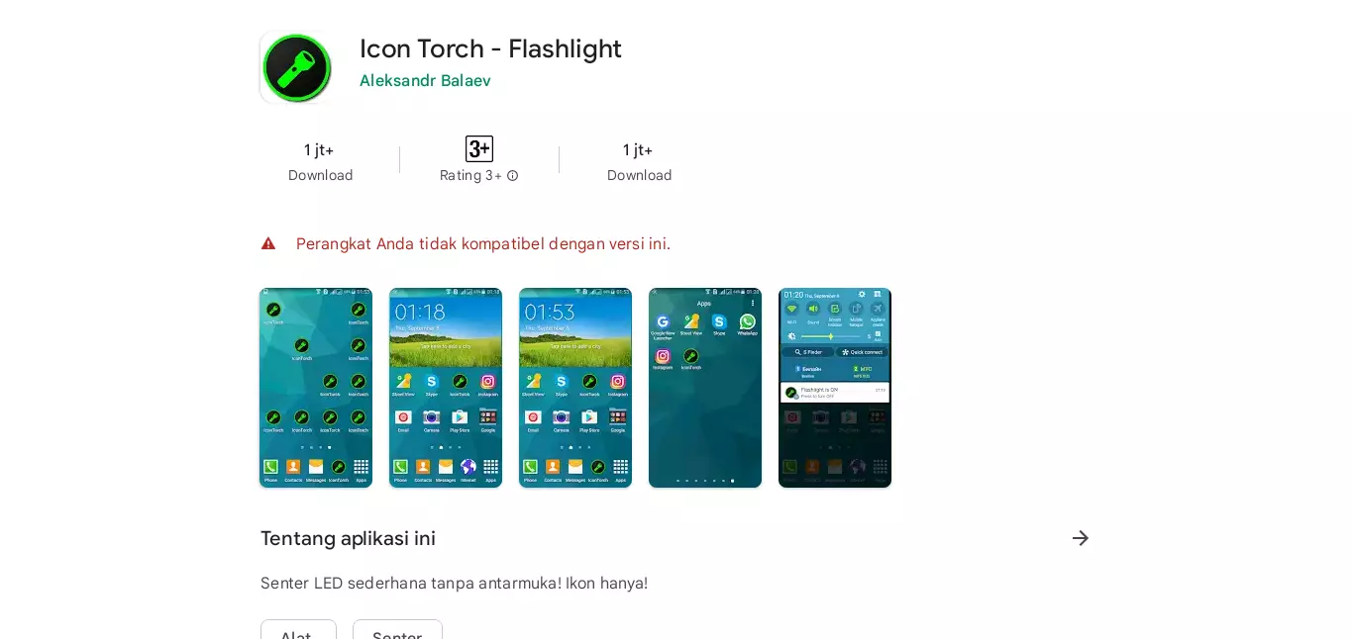Click the 3+ content rating badge
1352x639 pixels.
tap(479, 149)
